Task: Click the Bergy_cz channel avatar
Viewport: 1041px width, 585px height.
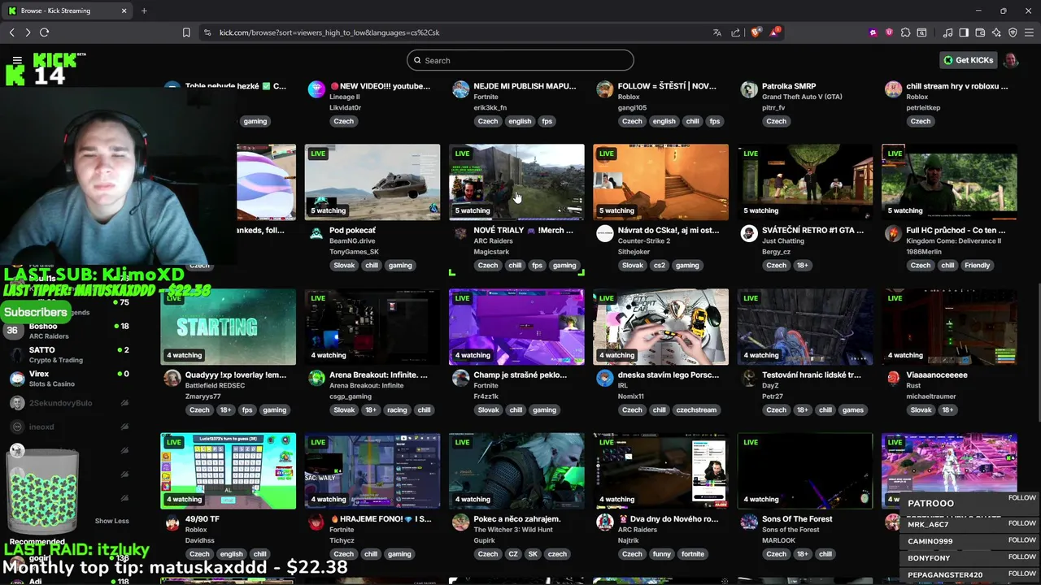Action: coord(749,234)
